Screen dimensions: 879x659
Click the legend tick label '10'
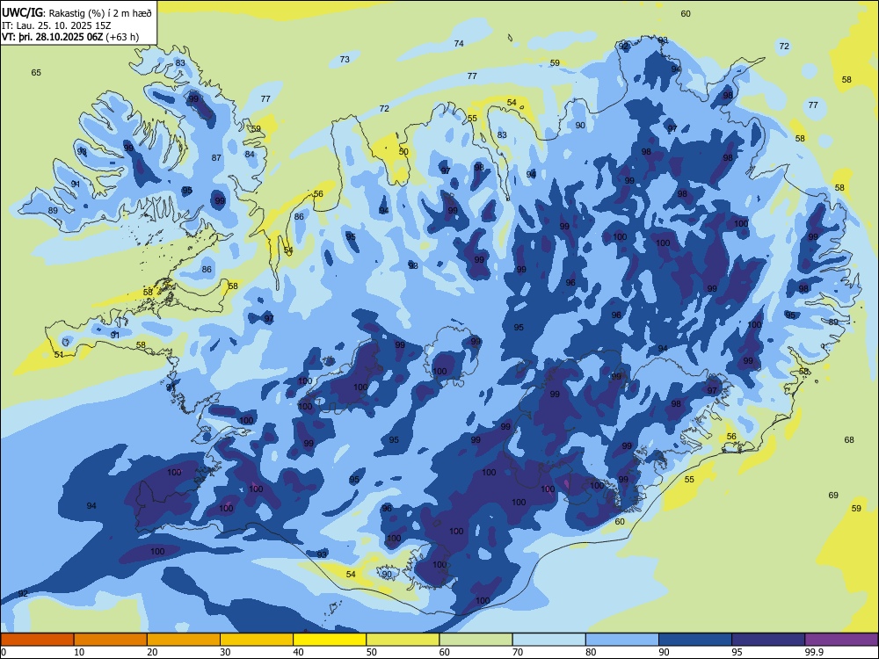point(79,652)
